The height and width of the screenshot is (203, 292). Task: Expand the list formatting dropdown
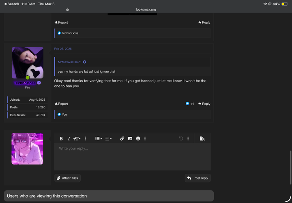[x=98, y=138]
